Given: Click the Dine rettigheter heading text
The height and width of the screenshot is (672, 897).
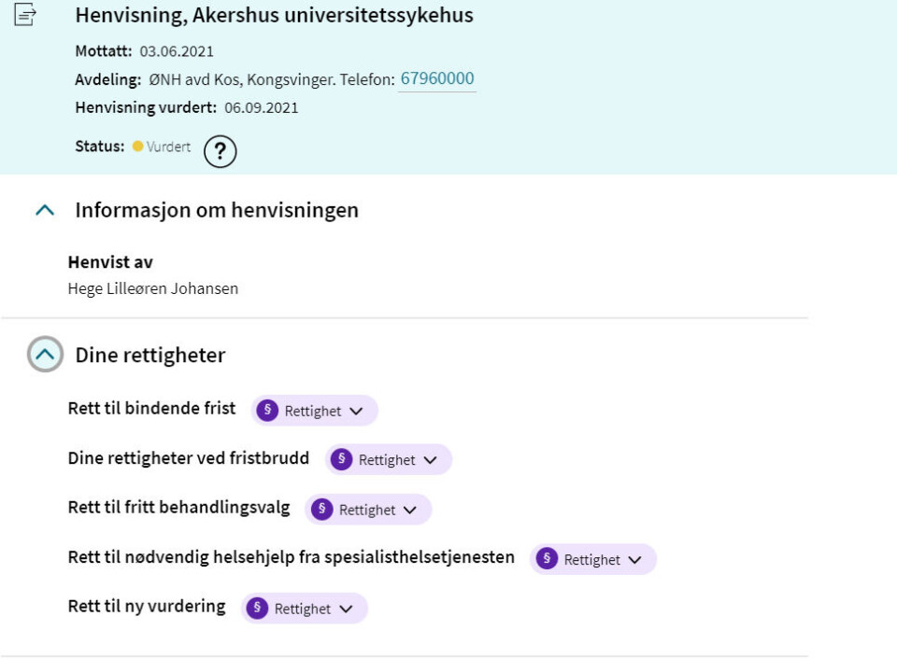Looking at the screenshot, I should pos(150,355).
